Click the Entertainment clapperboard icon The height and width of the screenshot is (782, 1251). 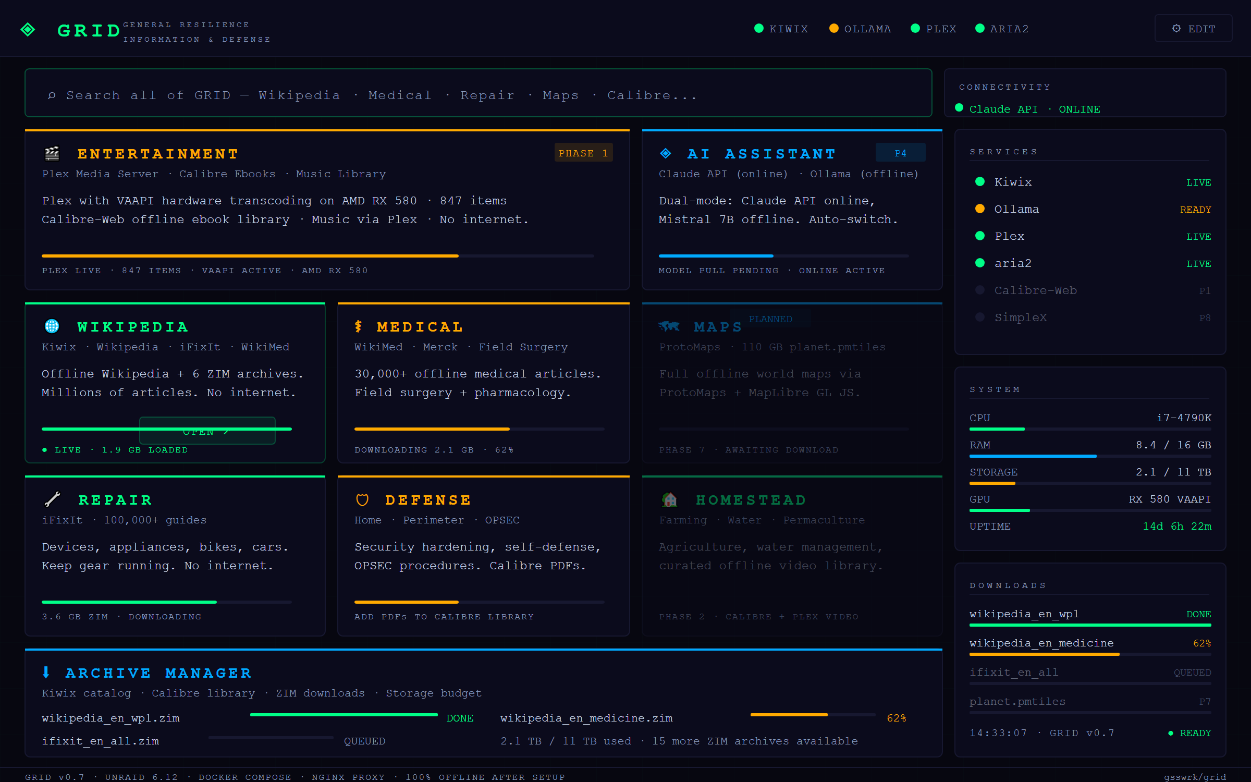pos(52,153)
